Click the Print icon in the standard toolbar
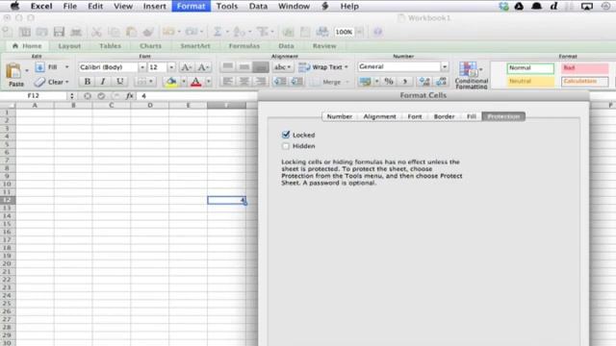 (76, 32)
